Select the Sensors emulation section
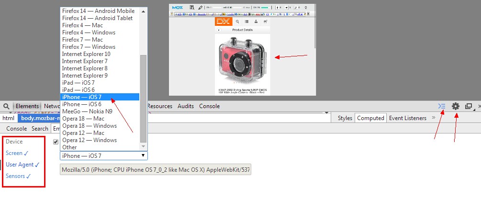The width and height of the screenshot is (481, 210). coord(18,176)
